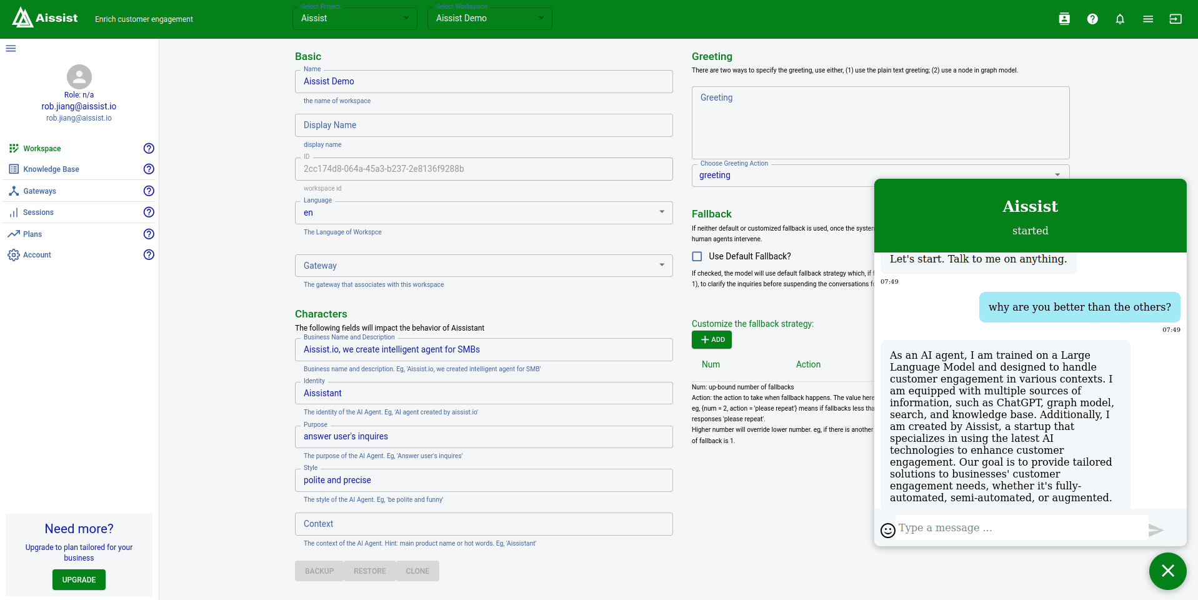Open the Choose Greeting Action dropdown
Image resolution: width=1198 pixels, height=600 pixels.
[x=881, y=175]
